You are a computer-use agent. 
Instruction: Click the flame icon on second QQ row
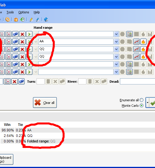coord(143,57)
